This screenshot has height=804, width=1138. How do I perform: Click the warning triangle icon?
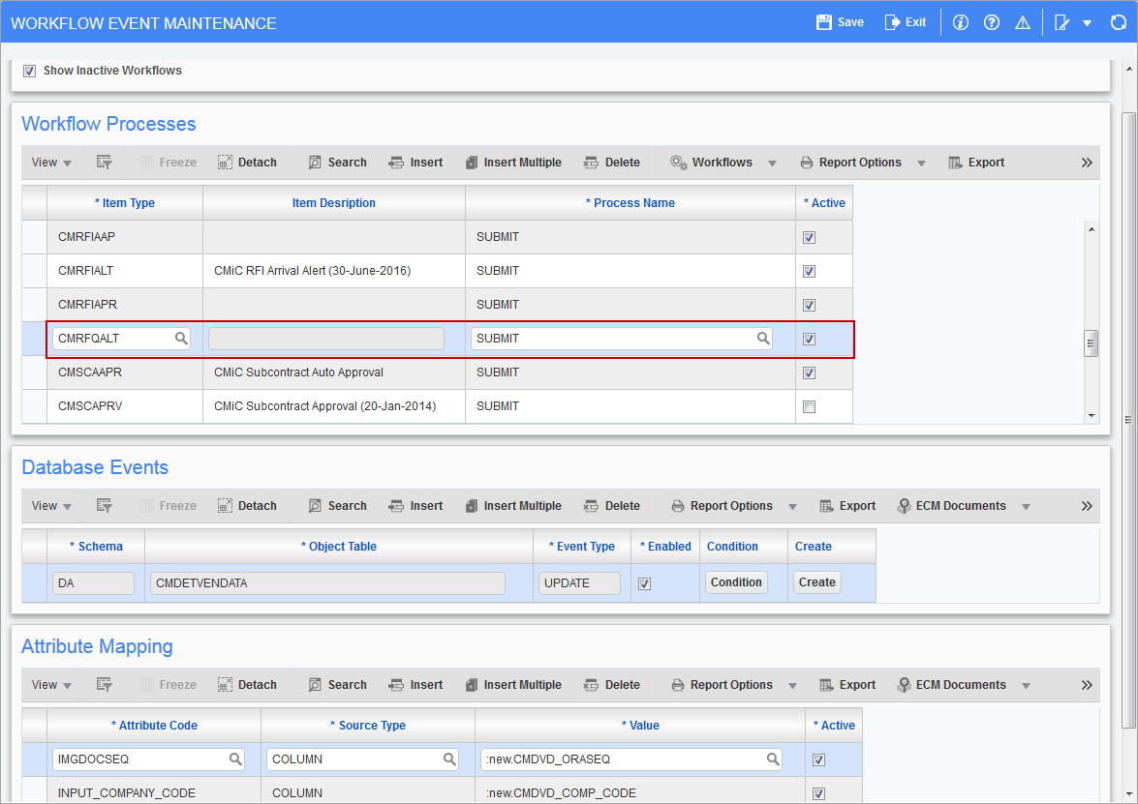coord(1023,22)
